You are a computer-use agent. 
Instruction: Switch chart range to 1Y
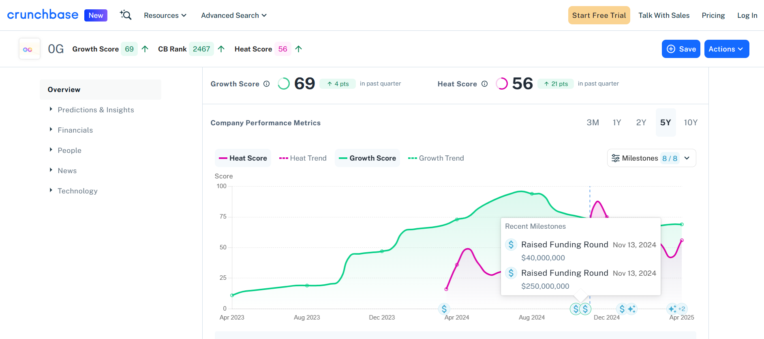click(617, 122)
